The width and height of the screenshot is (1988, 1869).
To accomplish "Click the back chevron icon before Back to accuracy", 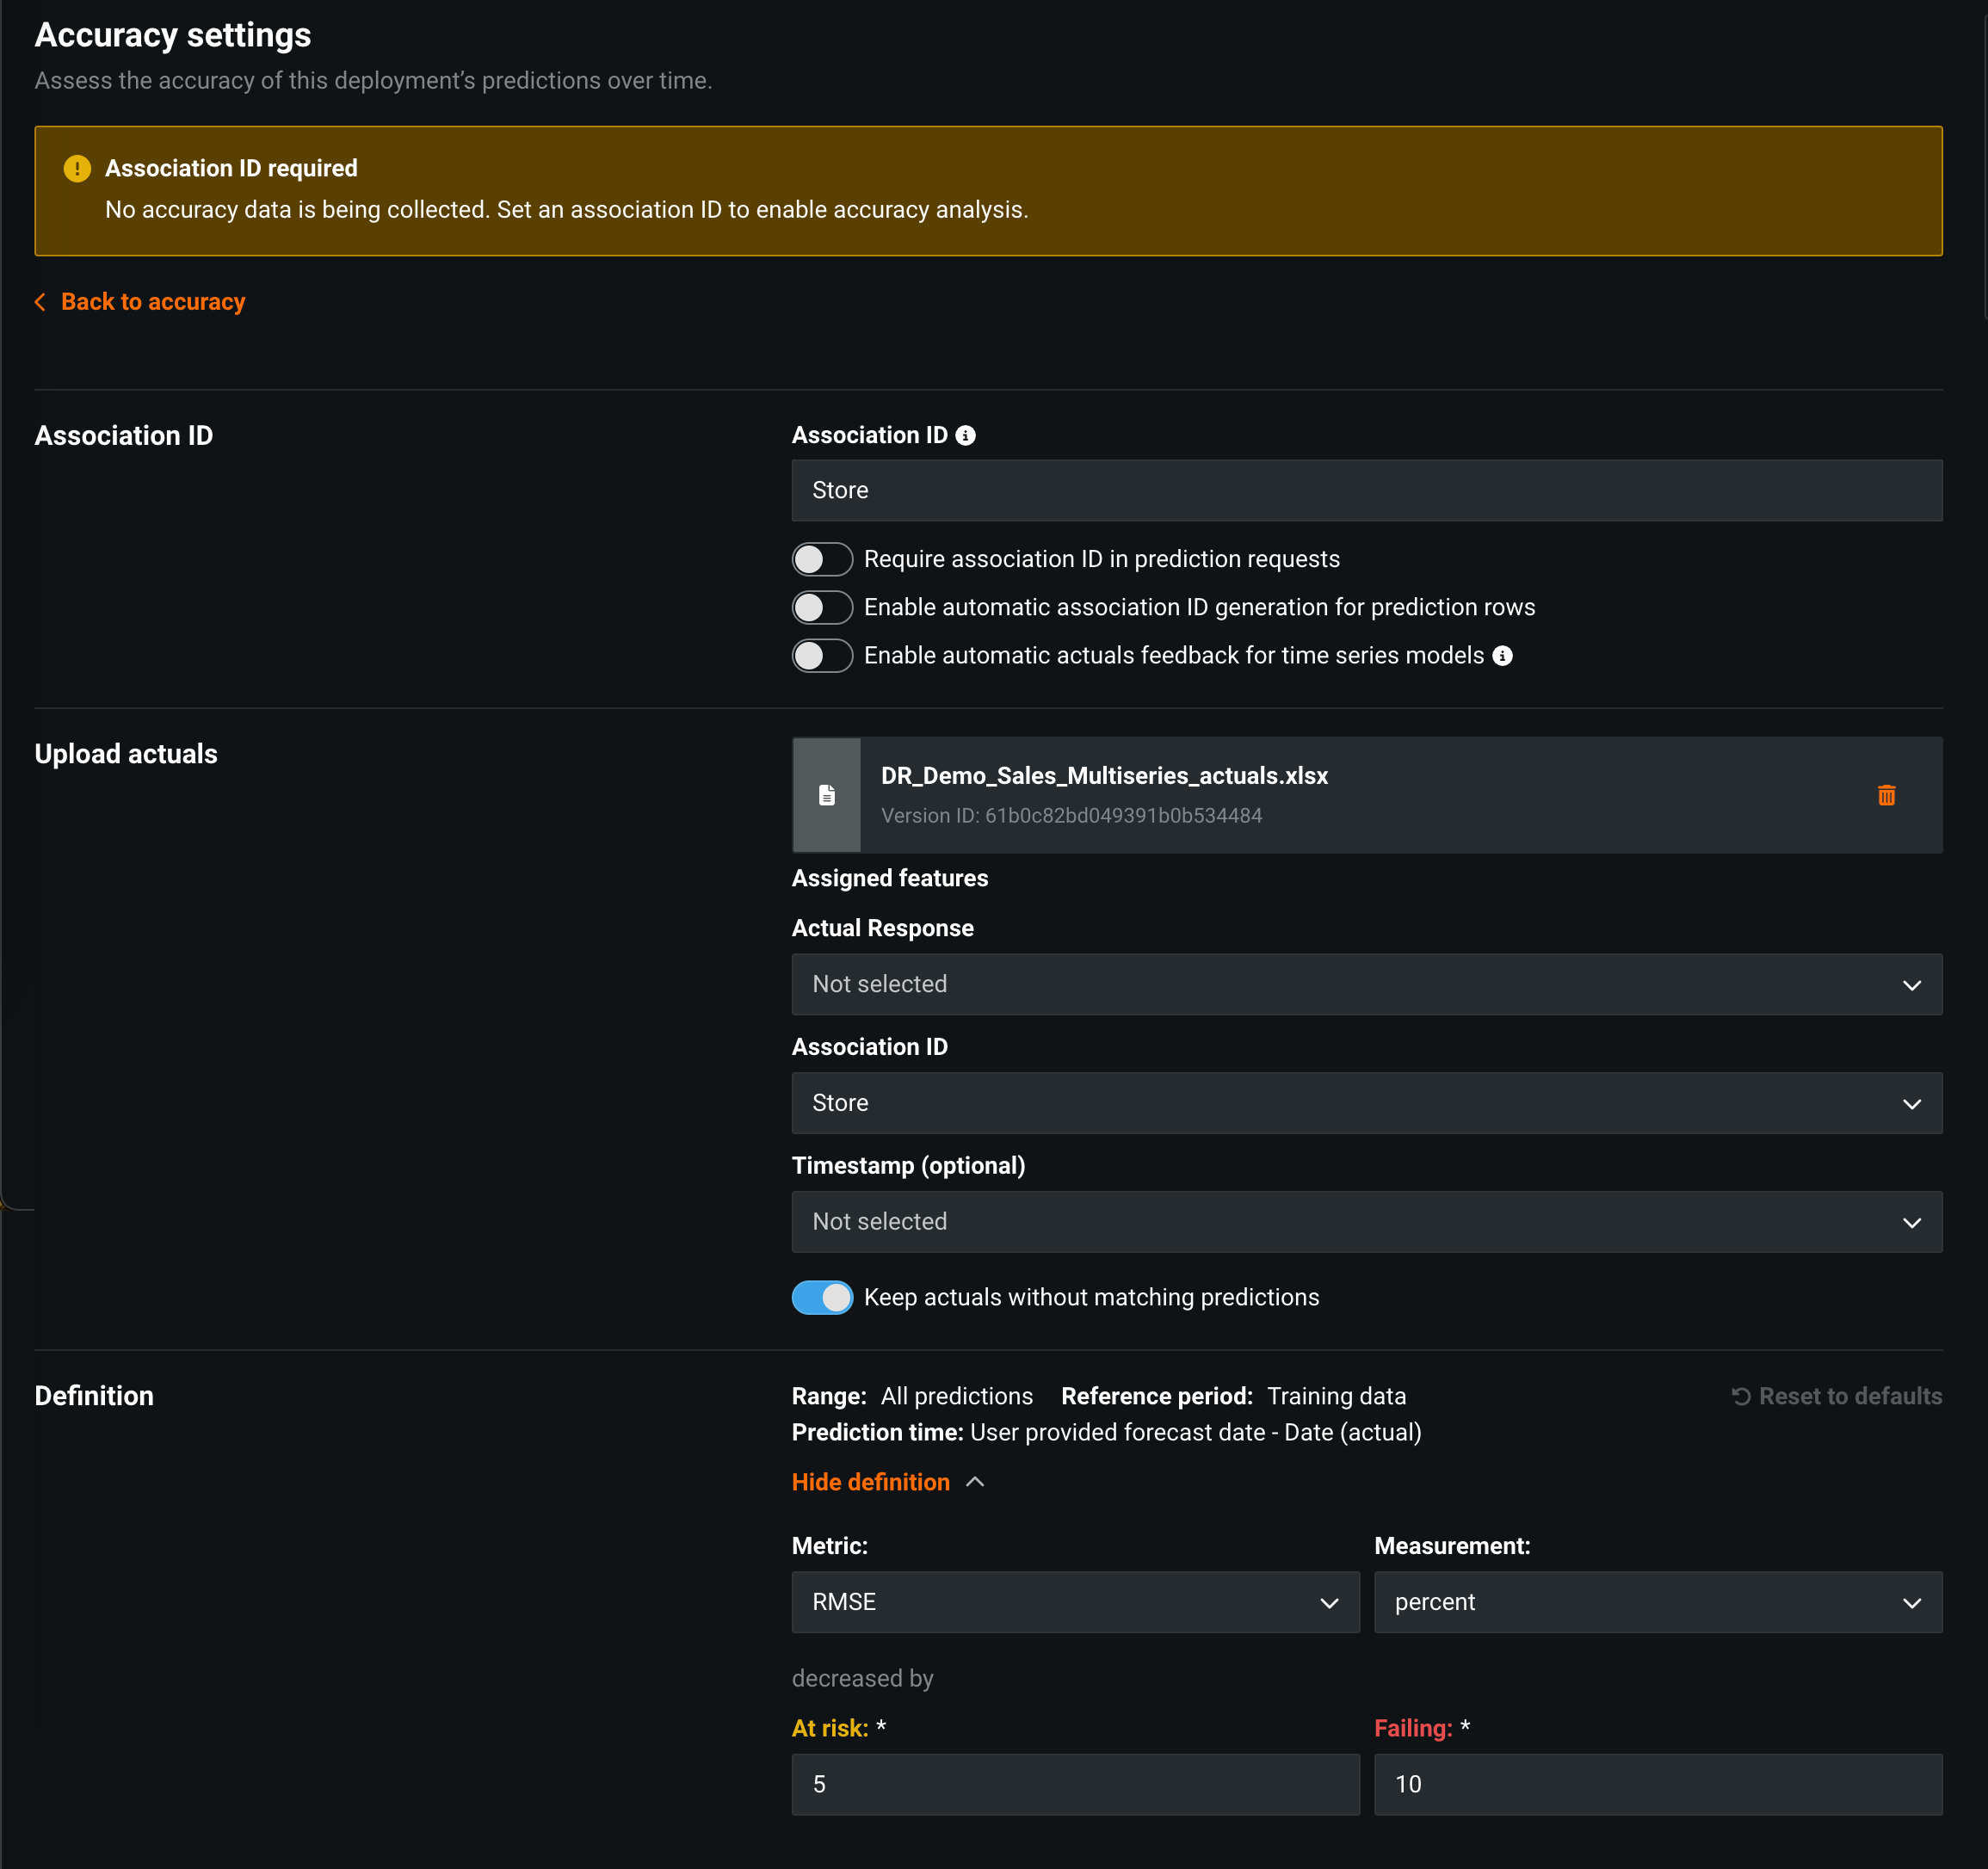I will (40, 302).
